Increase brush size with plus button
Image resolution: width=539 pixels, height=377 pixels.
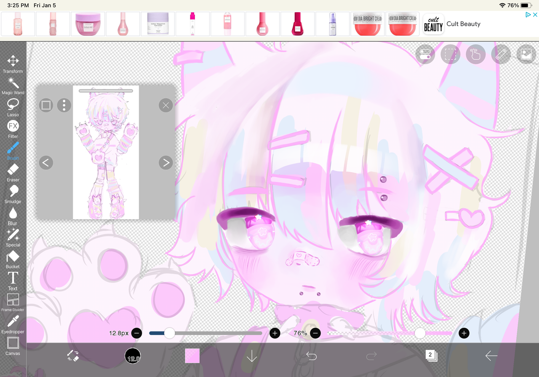point(275,333)
